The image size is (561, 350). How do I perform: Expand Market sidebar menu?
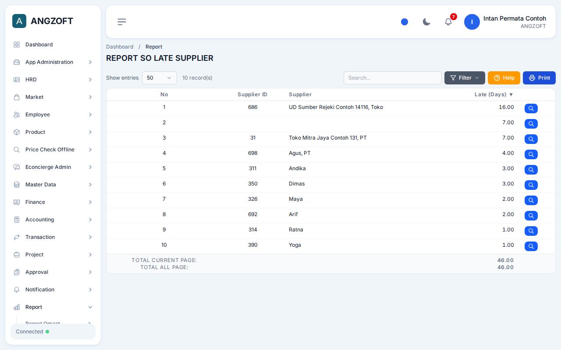point(53,97)
